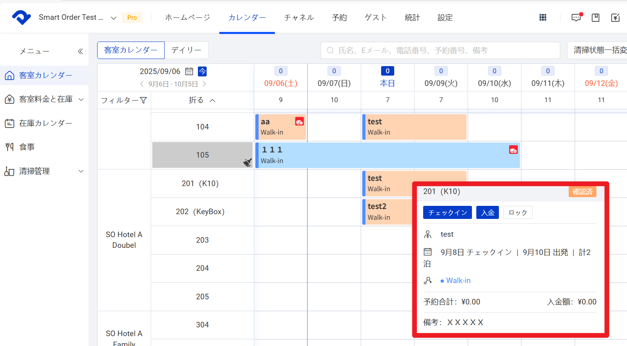The width and height of the screenshot is (627, 346).
Task: Click the calendar date picker icon
Action: tap(189, 71)
